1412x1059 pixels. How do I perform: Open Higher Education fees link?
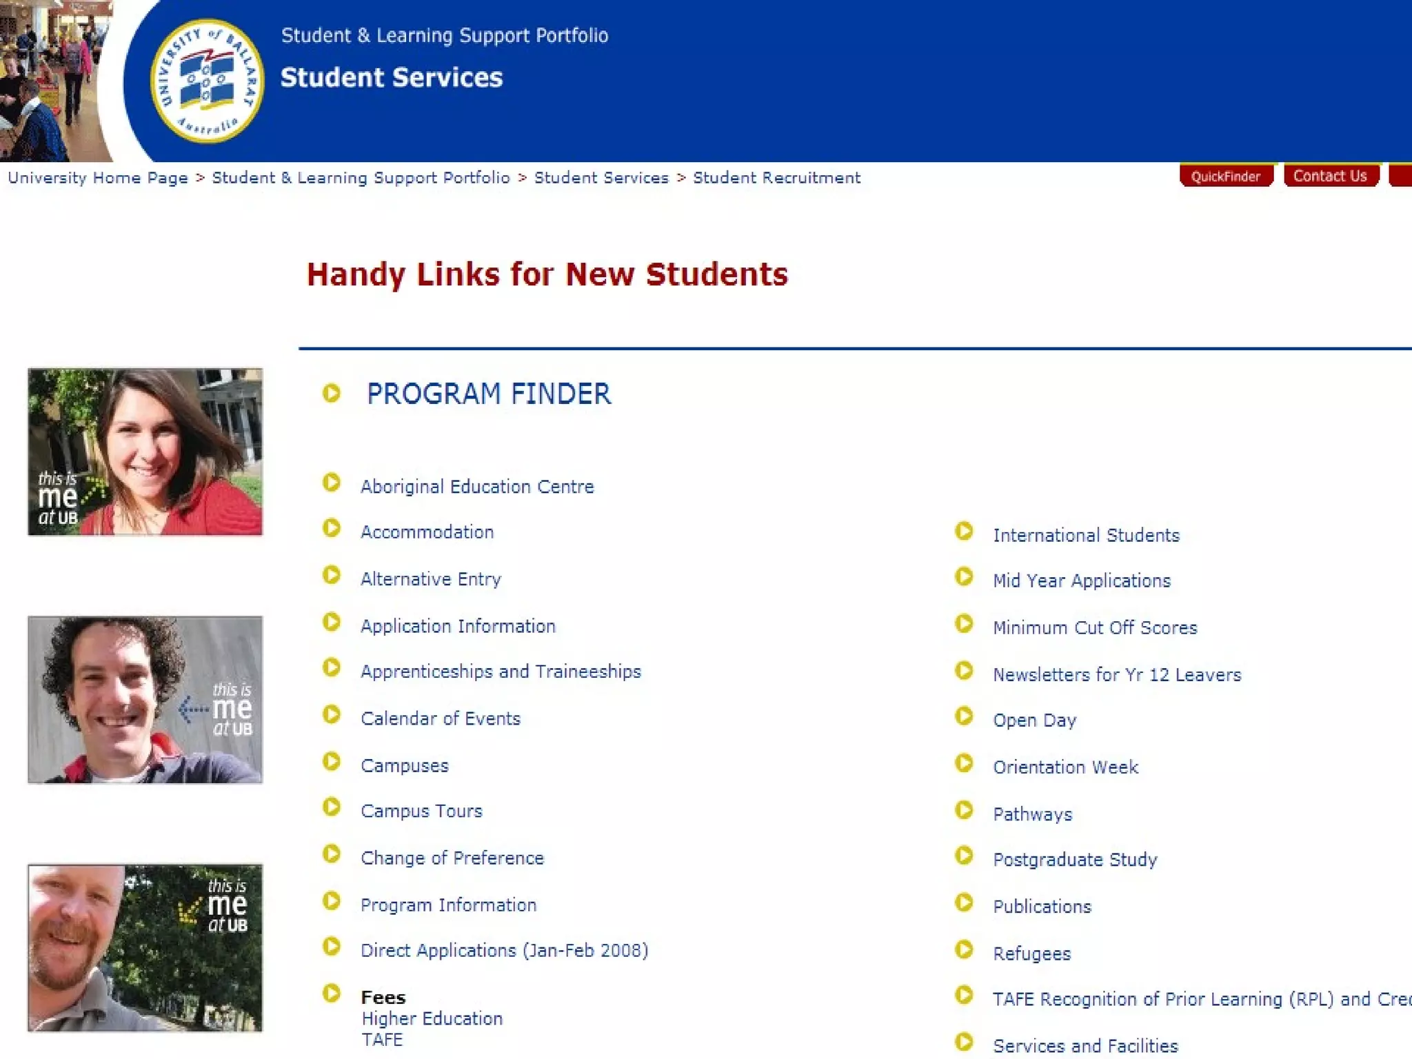coord(432,1019)
